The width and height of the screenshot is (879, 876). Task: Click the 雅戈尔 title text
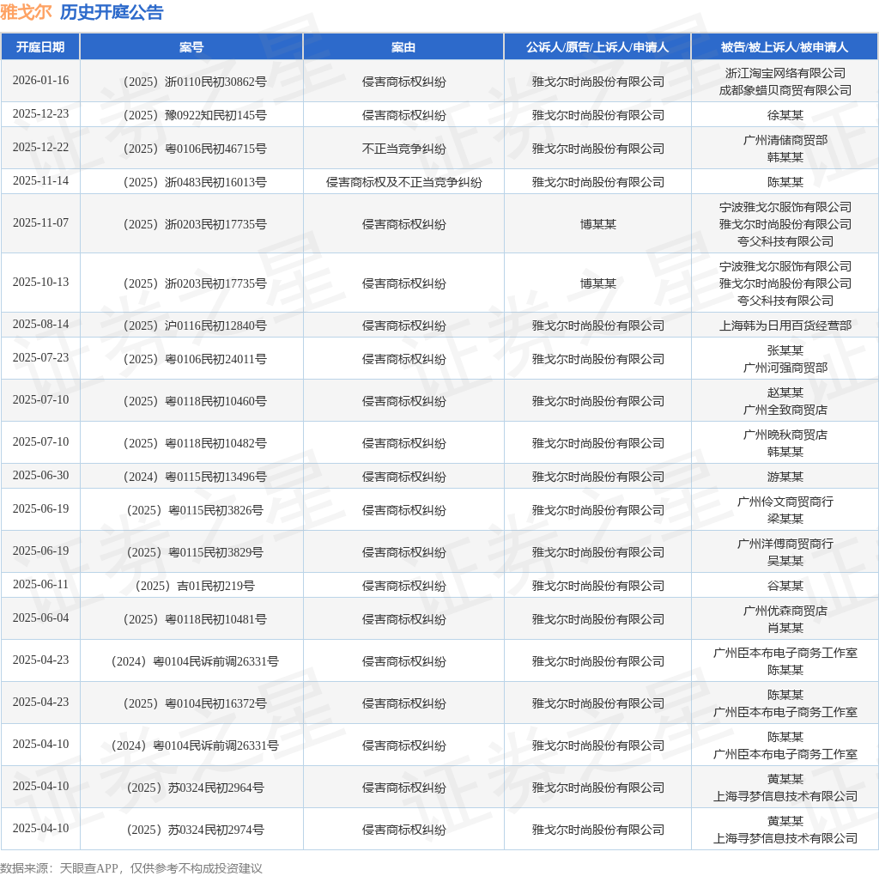(26, 12)
